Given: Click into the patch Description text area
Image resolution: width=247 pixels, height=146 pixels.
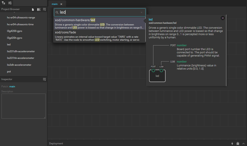Looking at the screenshot, I should (x=24, y=106).
